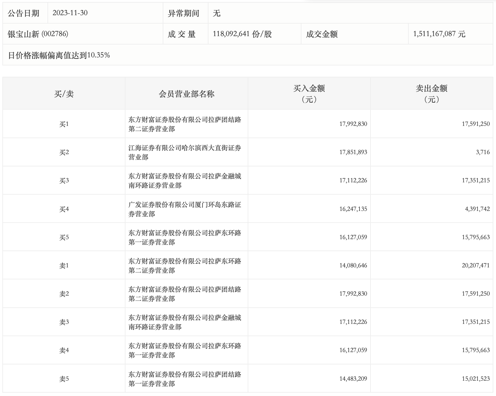Select the 买2 row label
The image size is (496, 396).
pyautogui.click(x=64, y=152)
